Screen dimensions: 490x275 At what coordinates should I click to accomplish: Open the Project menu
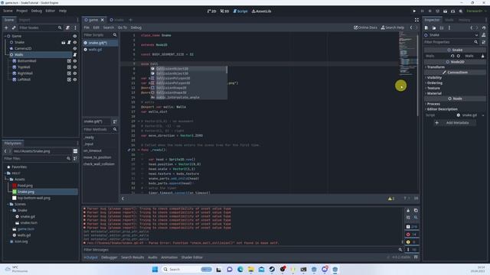tap(22, 11)
